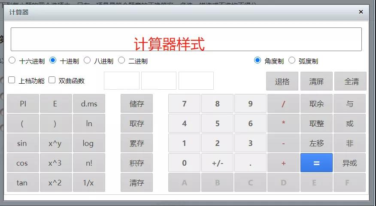Select the 十六进制 (hexadecimal) radio button
Screen dimensions: 376x206
point(12,61)
